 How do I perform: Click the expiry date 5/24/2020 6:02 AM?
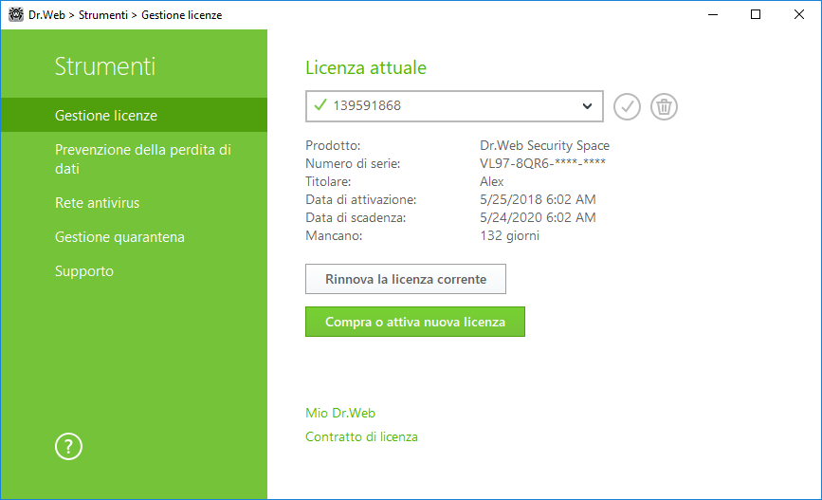538,217
